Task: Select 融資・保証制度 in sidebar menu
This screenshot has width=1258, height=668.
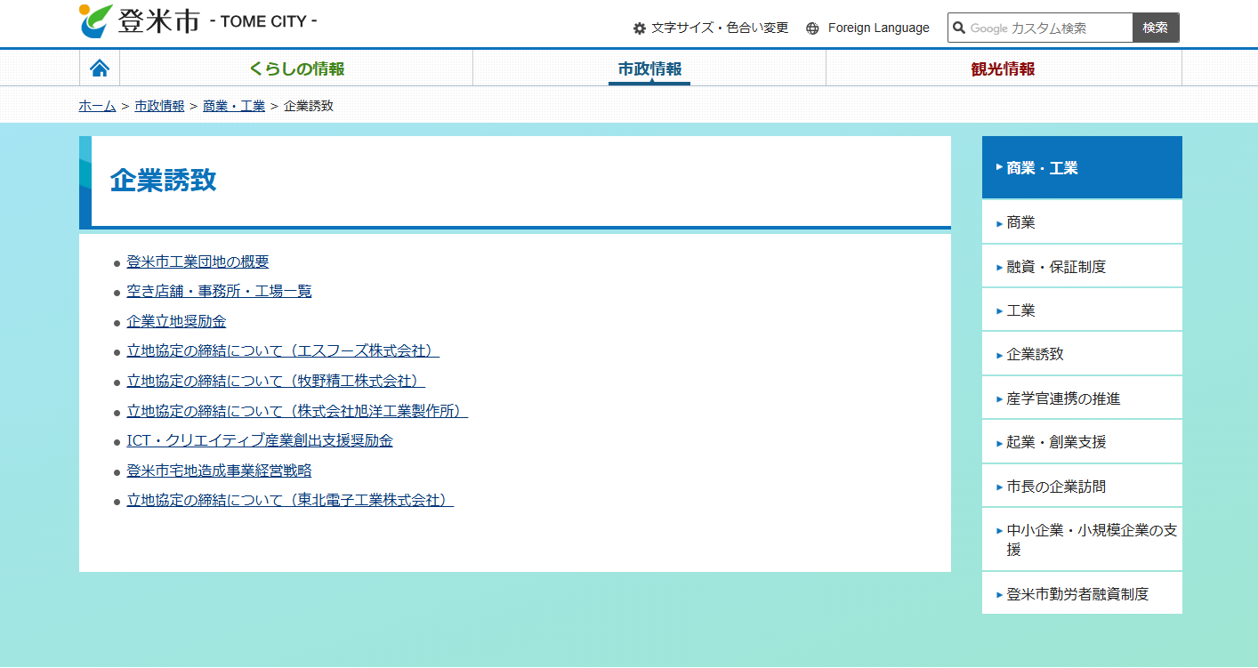Action: (1082, 266)
